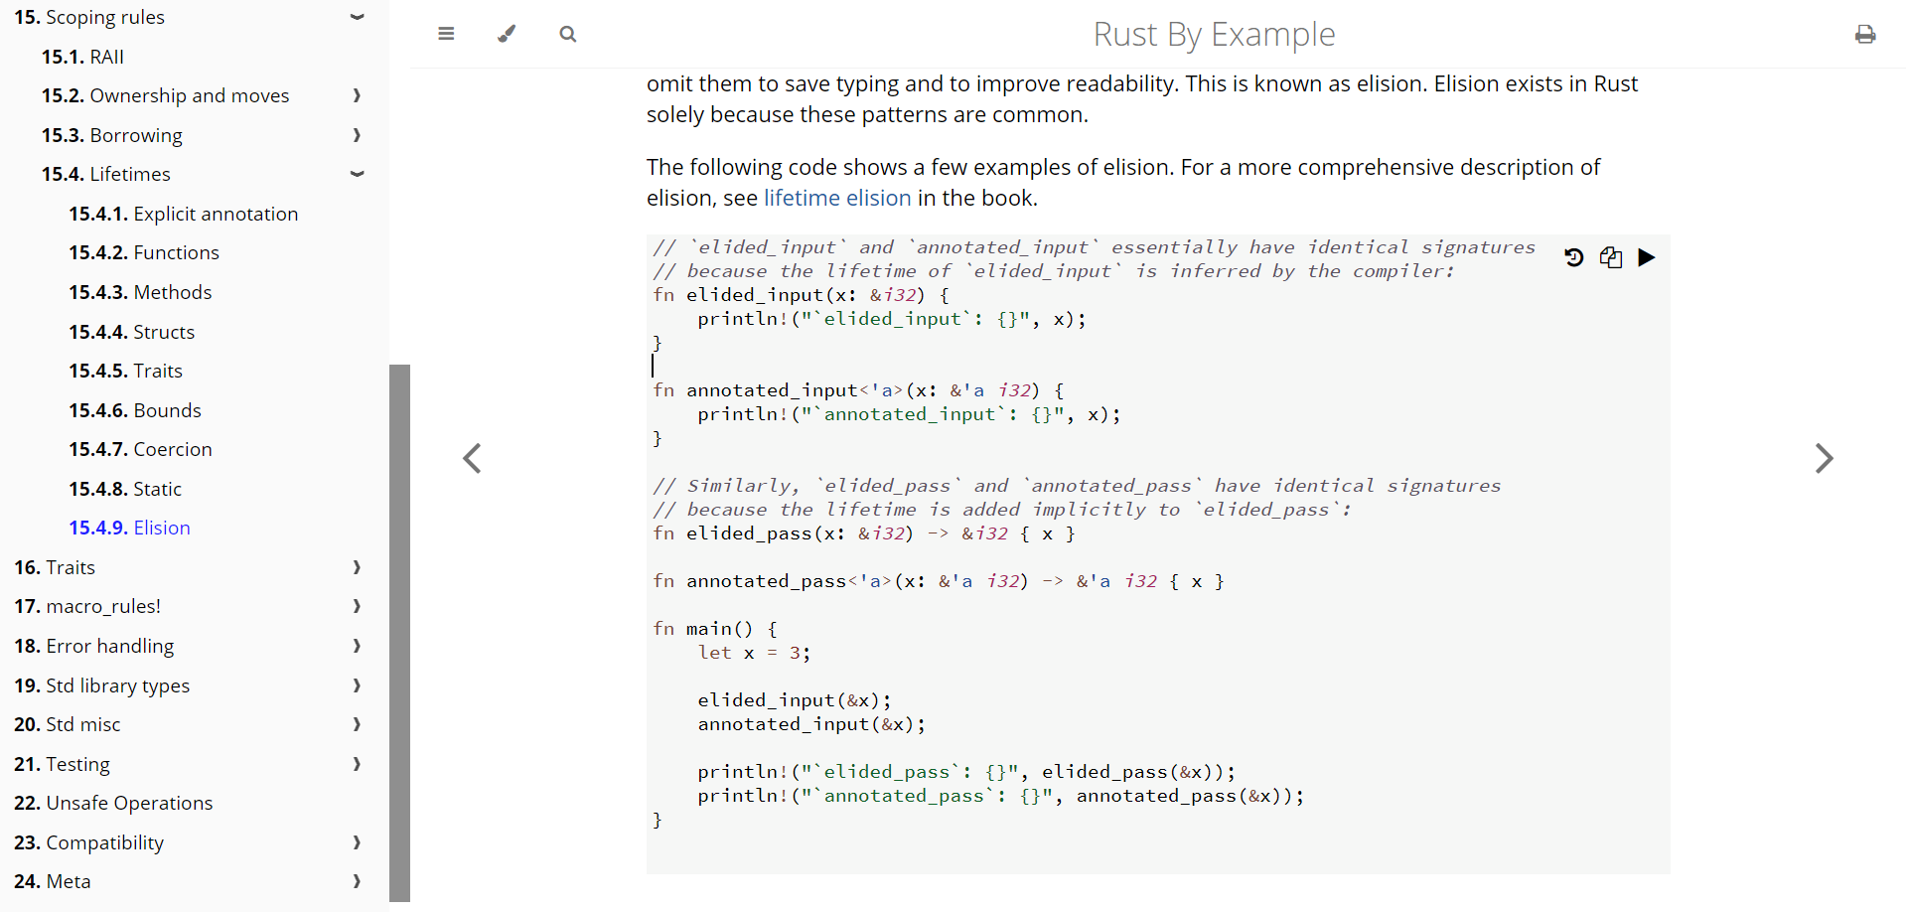Click in code line 'fn elided_input(x: &i32) {'
The image size is (1906, 912).
coord(801,295)
